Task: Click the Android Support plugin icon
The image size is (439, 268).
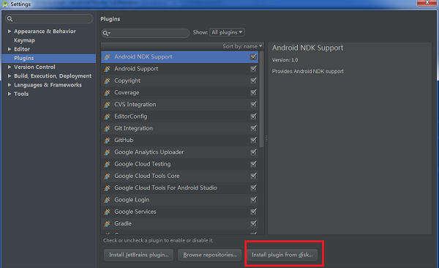Action: tap(108, 69)
